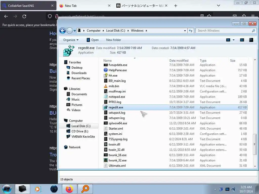Open a new Firefox tab with plus
Image resolution: width=259 pixels, height=194 pixels.
(176, 6)
